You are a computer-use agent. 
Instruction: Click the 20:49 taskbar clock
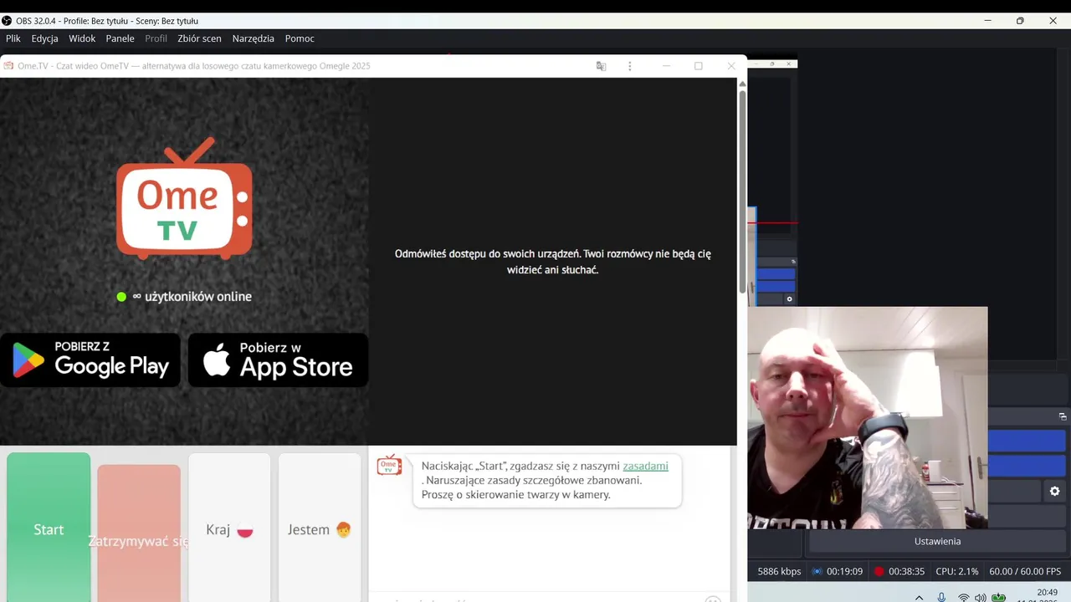(1047, 593)
